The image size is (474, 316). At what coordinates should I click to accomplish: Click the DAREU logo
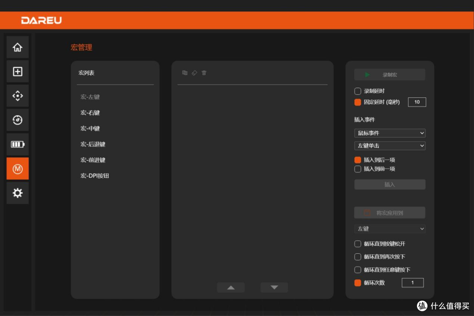click(x=41, y=20)
